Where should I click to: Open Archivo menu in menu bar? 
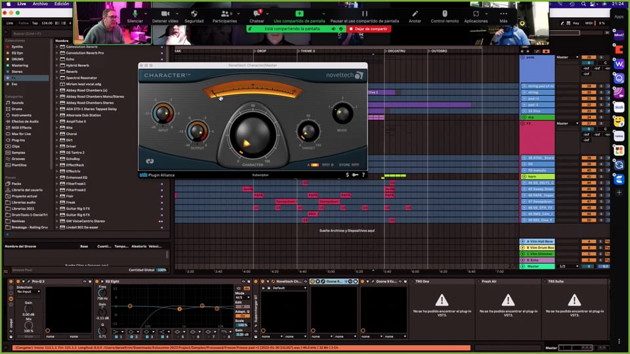[40, 4]
